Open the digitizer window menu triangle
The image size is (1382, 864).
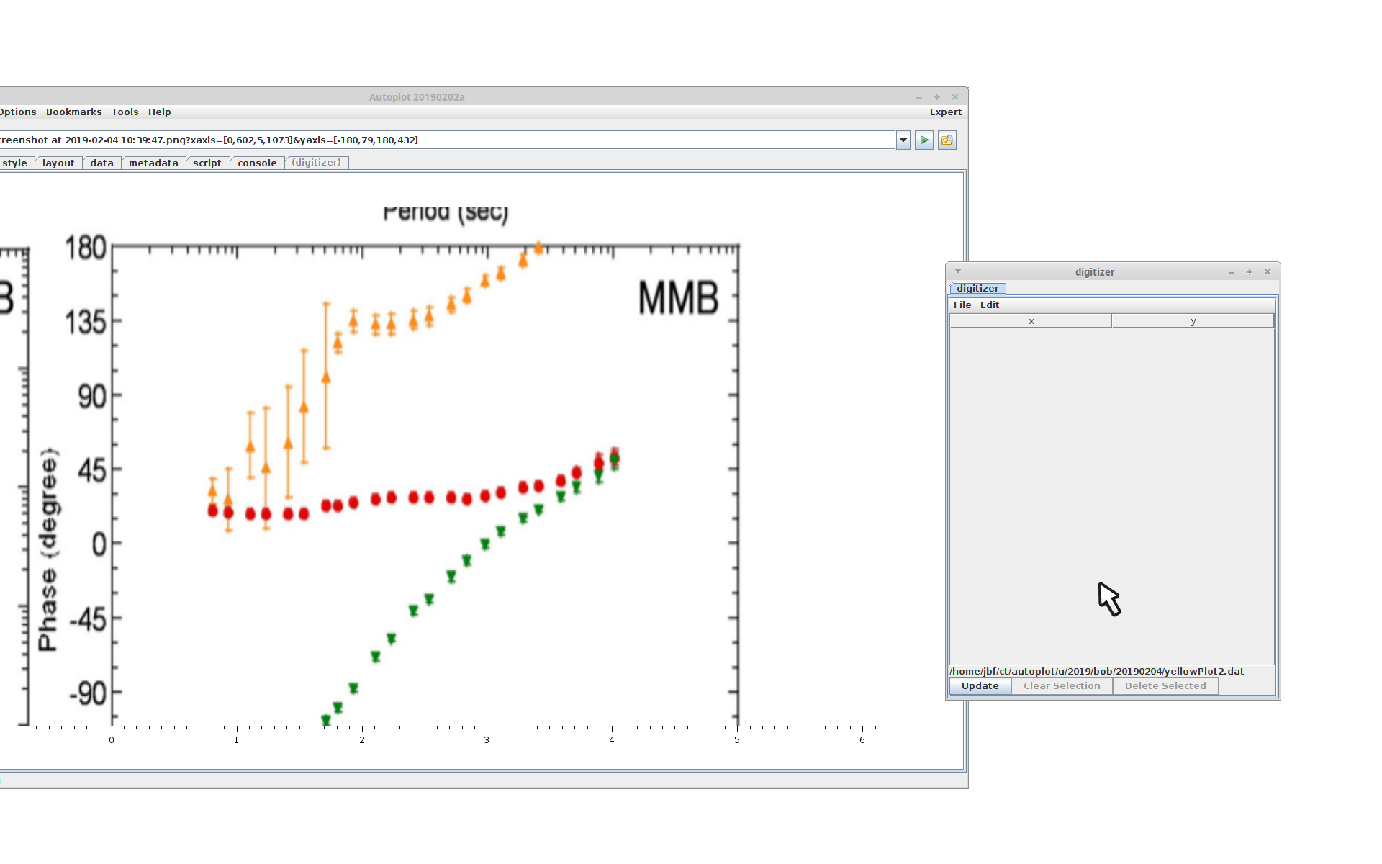[x=958, y=271]
